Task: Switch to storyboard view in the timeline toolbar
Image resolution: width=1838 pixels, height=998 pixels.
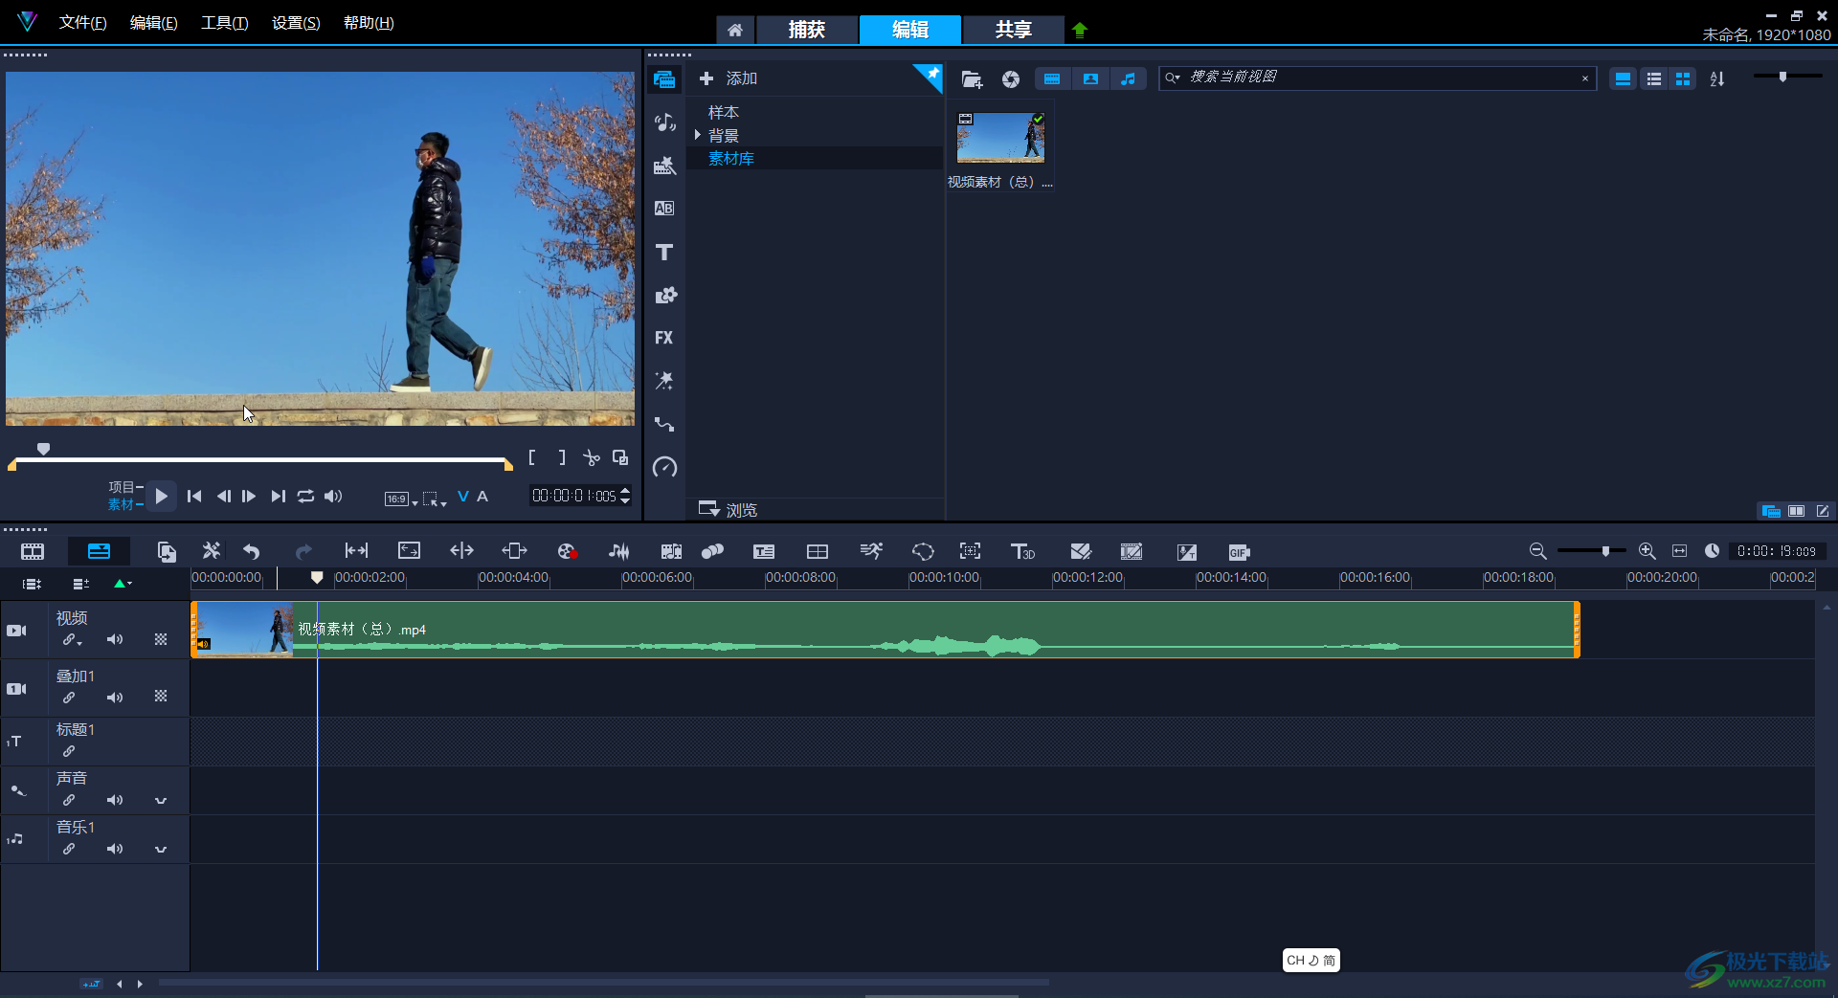Action: tap(33, 551)
